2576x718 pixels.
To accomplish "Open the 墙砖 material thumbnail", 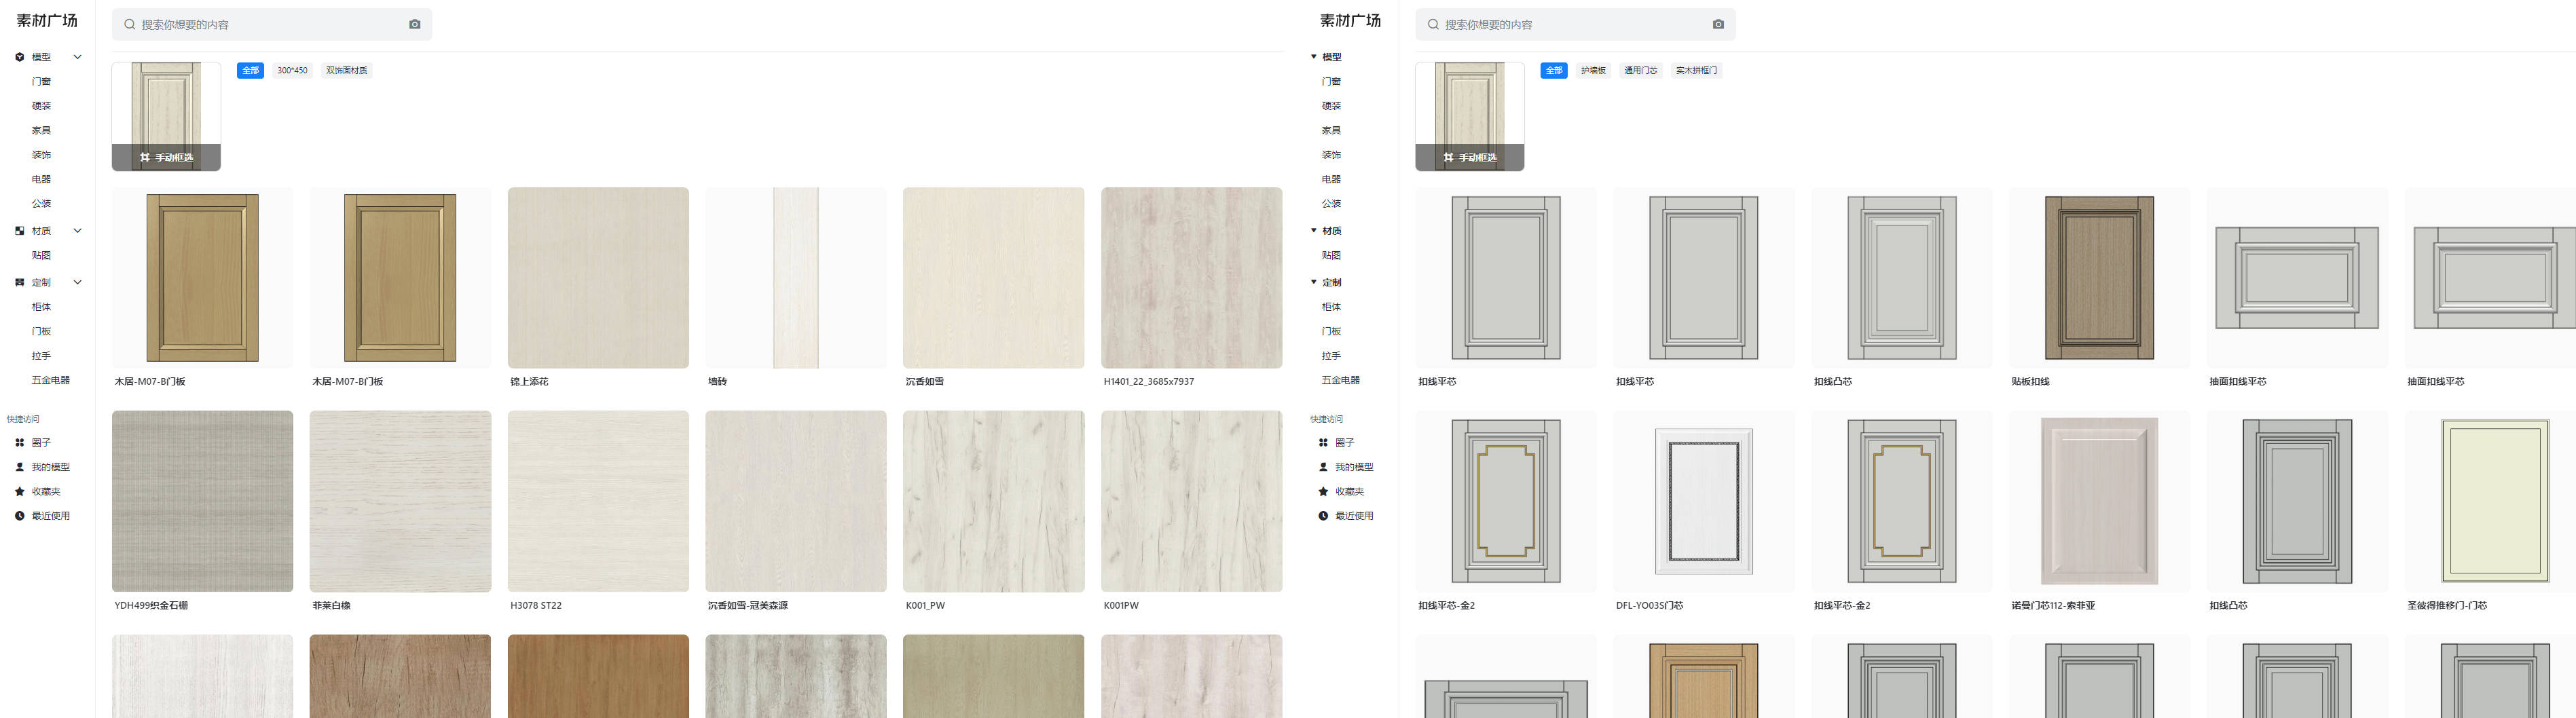I will coord(796,278).
